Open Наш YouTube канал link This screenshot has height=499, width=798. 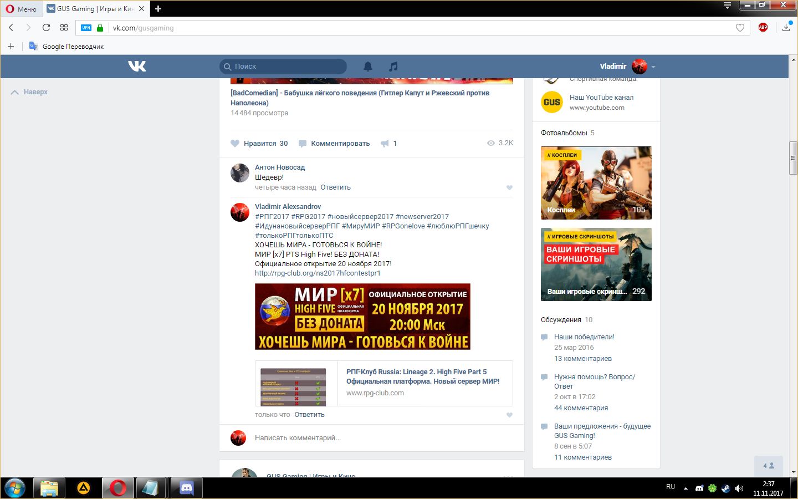coord(601,98)
